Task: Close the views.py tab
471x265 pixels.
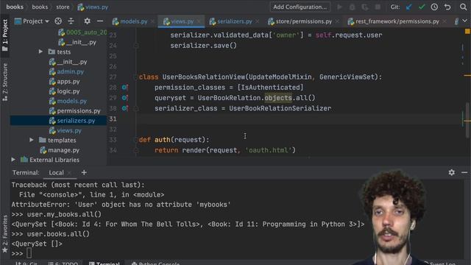Action: (x=199, y=21)
